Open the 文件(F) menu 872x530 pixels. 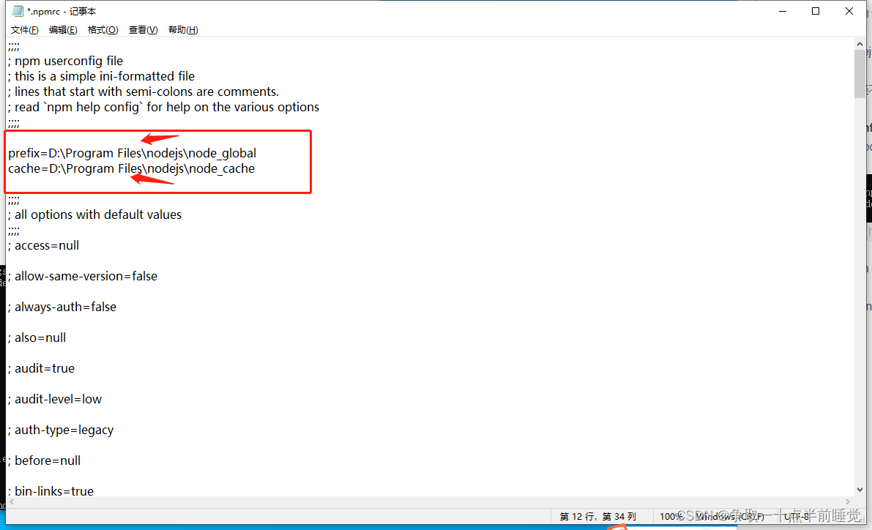(x=24, y=29)
